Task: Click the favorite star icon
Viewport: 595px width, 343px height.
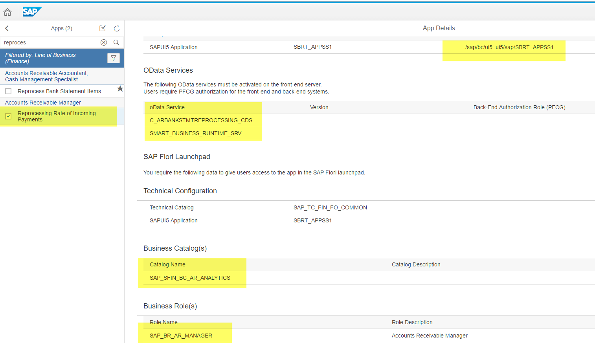Action: pyautogui.click(x=120, y=89)
